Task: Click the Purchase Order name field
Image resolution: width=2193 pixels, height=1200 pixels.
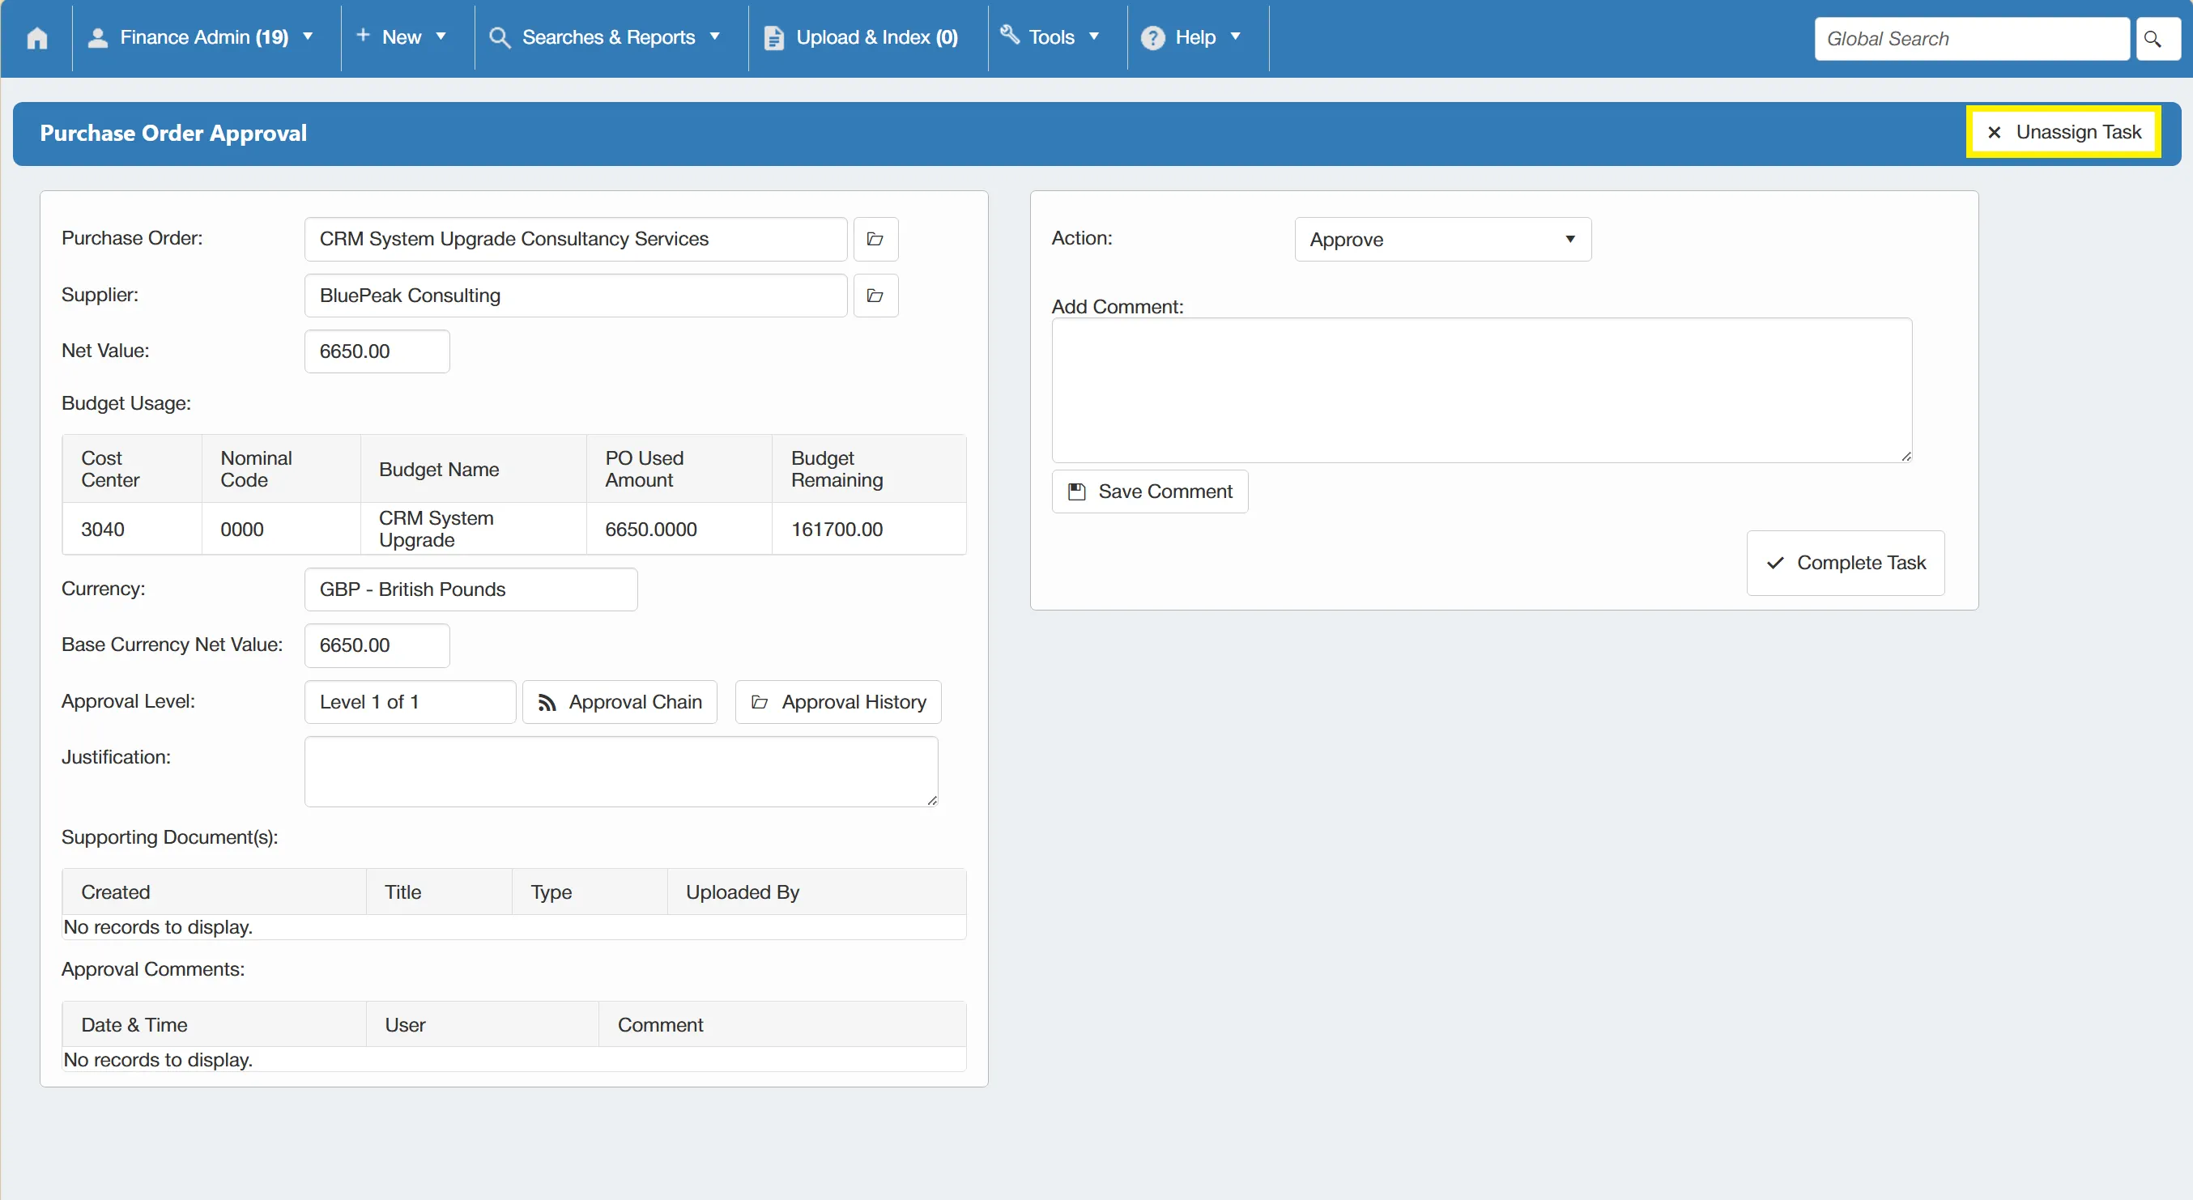Action: pos(576,239)
